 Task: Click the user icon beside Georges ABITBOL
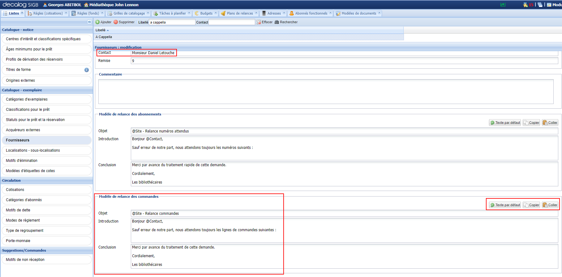point(45,5)
